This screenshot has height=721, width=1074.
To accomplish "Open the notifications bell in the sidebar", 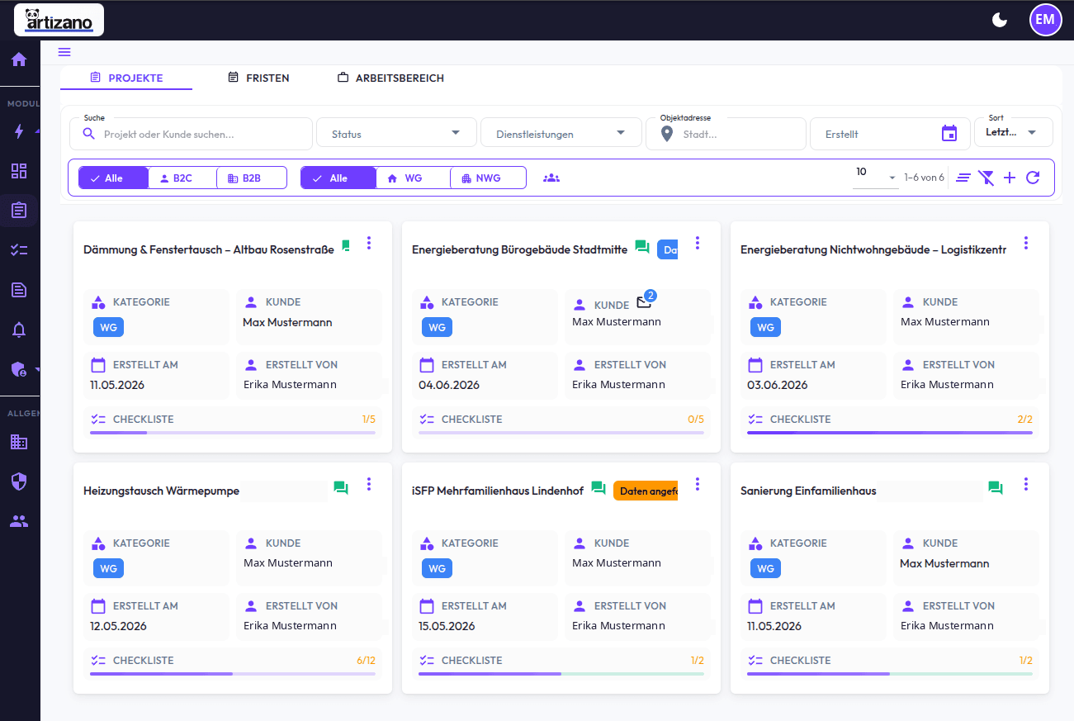I will [x=19, y=330].
